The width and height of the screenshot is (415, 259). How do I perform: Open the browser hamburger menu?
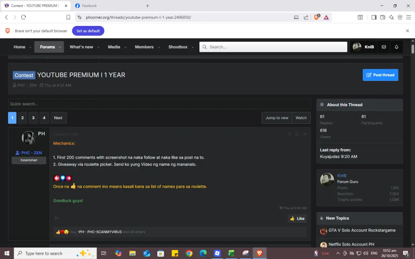point(409,17)
